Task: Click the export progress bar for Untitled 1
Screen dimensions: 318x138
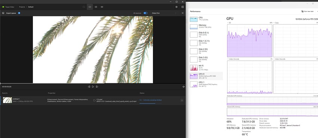Action: (150, 103)
